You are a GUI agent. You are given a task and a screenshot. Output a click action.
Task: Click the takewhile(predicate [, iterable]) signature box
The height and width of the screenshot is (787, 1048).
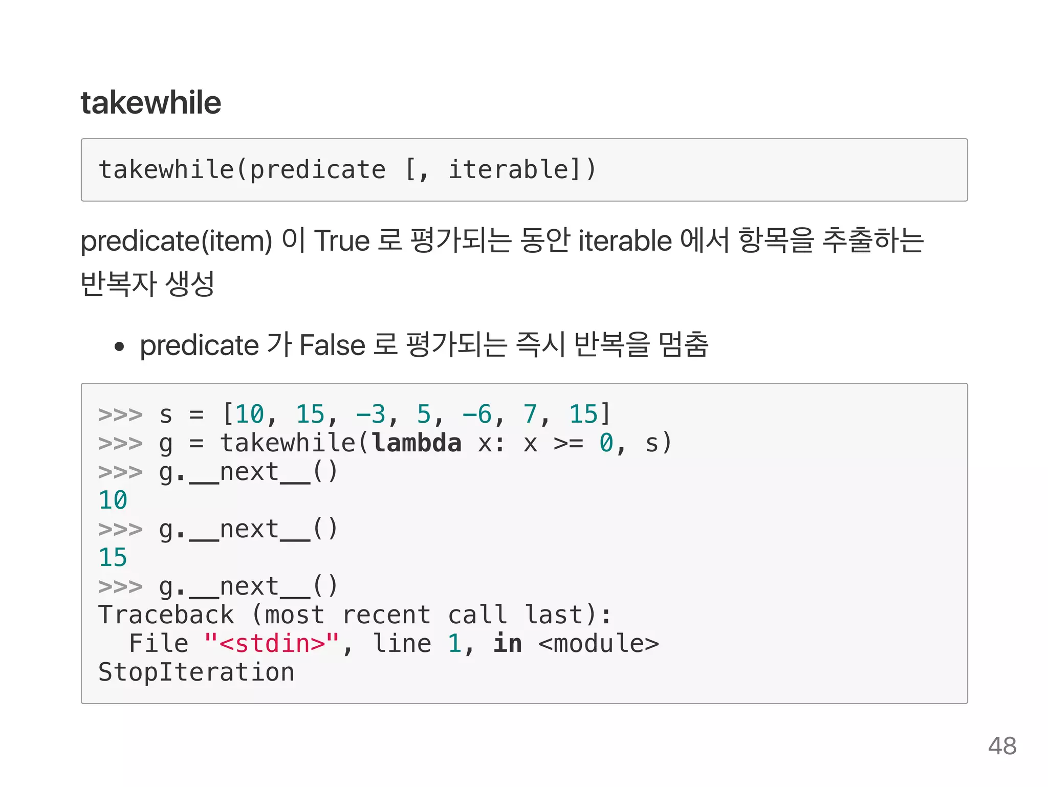(524, 170)
